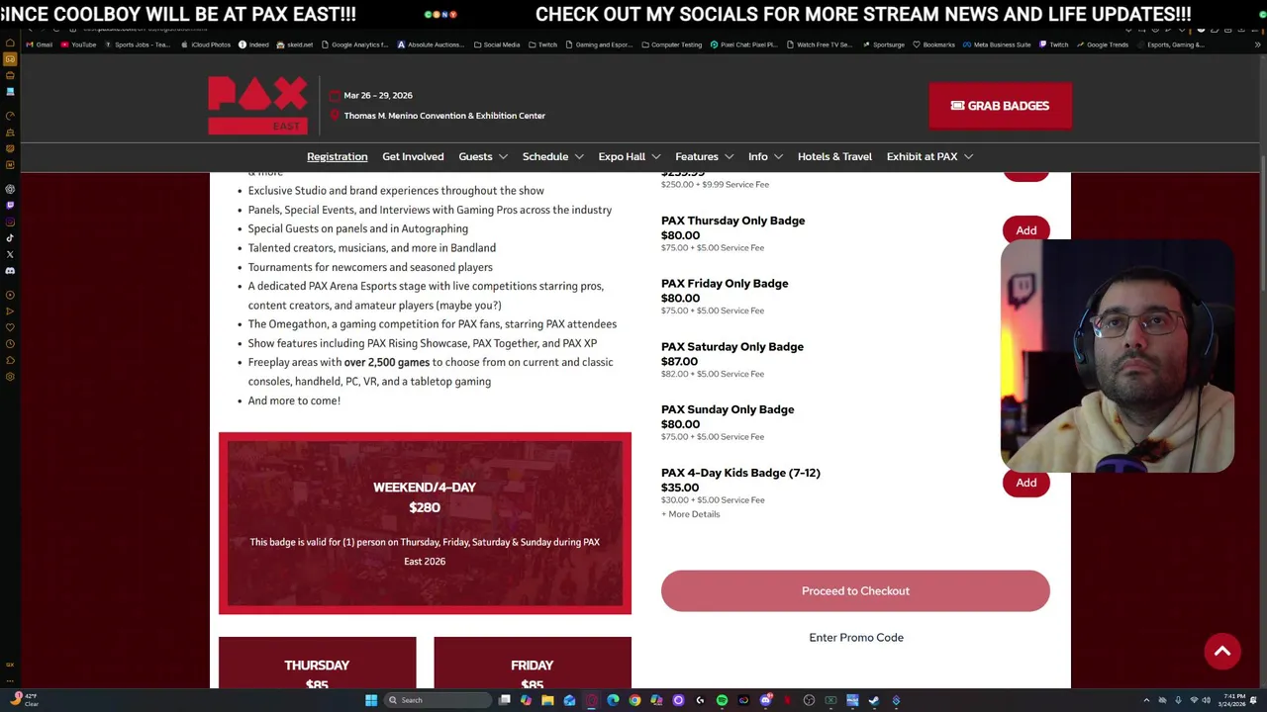Click Proceed to Checkout

coord(855,590)
